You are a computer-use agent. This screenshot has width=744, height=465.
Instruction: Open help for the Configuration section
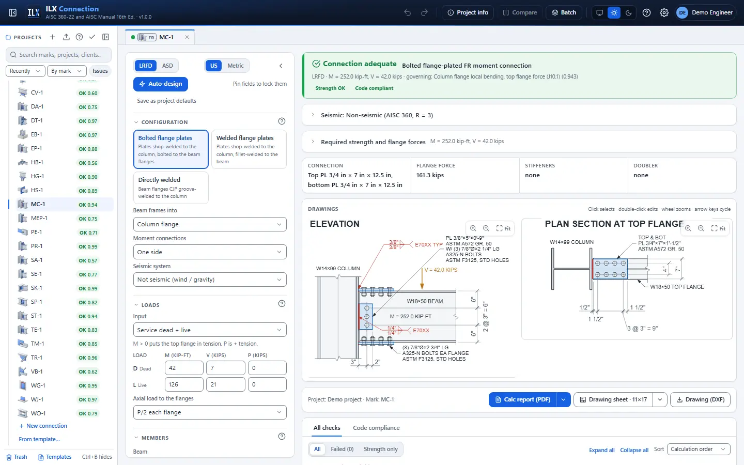[x=282, y=121]
